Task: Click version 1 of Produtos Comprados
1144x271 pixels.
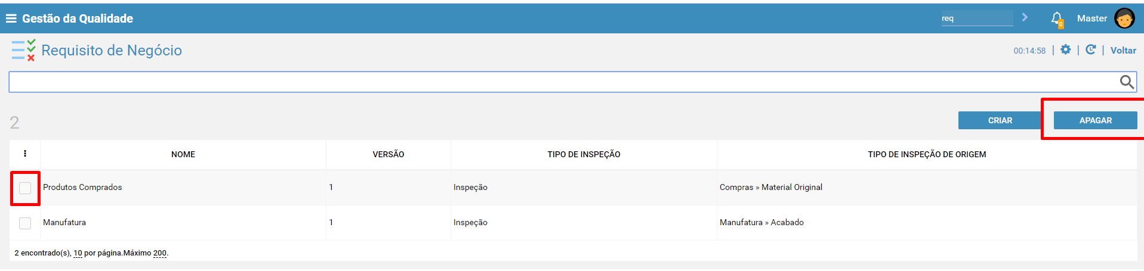Action: pos(331,187)
